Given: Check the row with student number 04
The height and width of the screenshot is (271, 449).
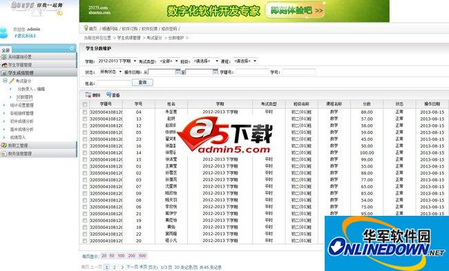Looking at the screenshot, I should (x=85, y=112).
